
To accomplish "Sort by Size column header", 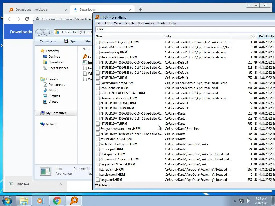I will [245, 36].
